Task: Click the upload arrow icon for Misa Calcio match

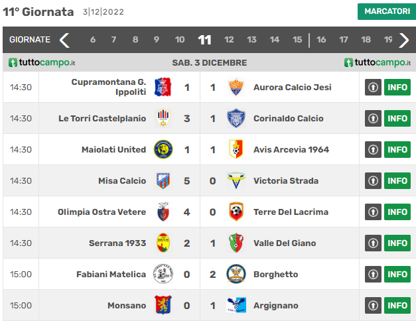Action: point(373,181)
